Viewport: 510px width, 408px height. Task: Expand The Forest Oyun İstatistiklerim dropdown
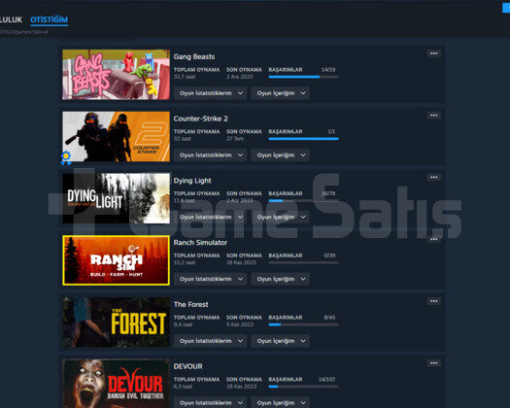click(211, 341)
